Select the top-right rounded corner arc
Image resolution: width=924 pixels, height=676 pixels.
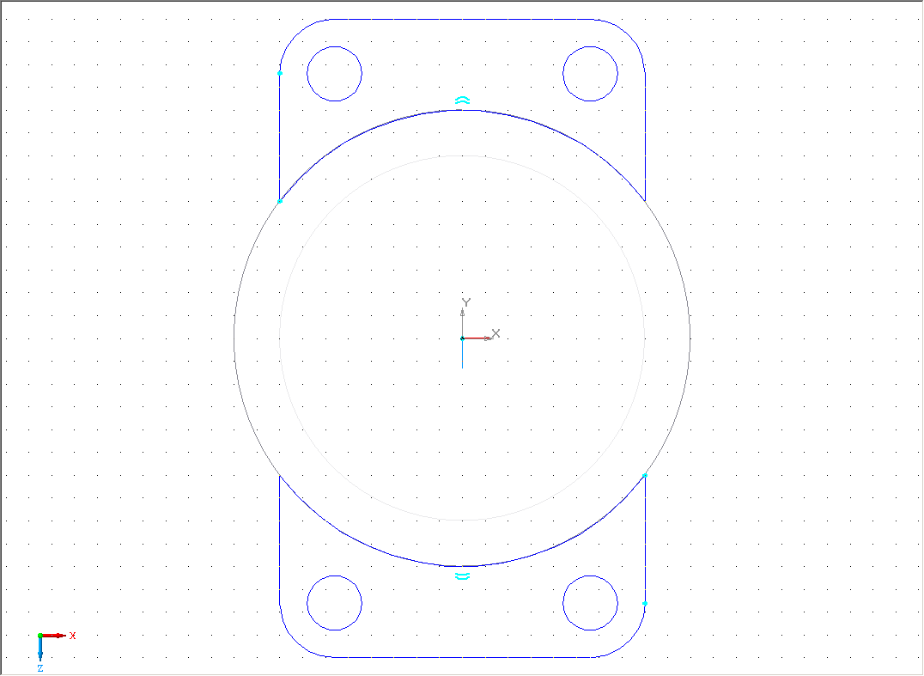630,34
